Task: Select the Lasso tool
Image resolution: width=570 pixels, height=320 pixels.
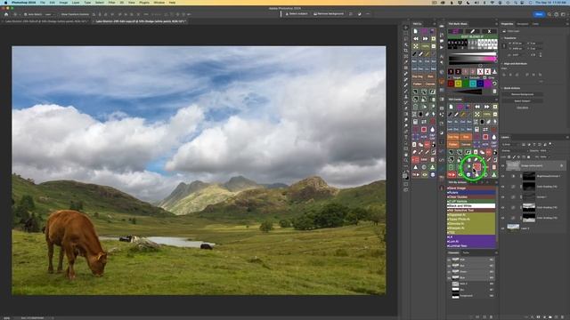Action: click(406, 39)
